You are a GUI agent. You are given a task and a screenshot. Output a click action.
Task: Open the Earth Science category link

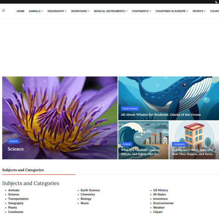tap(90, 190)
